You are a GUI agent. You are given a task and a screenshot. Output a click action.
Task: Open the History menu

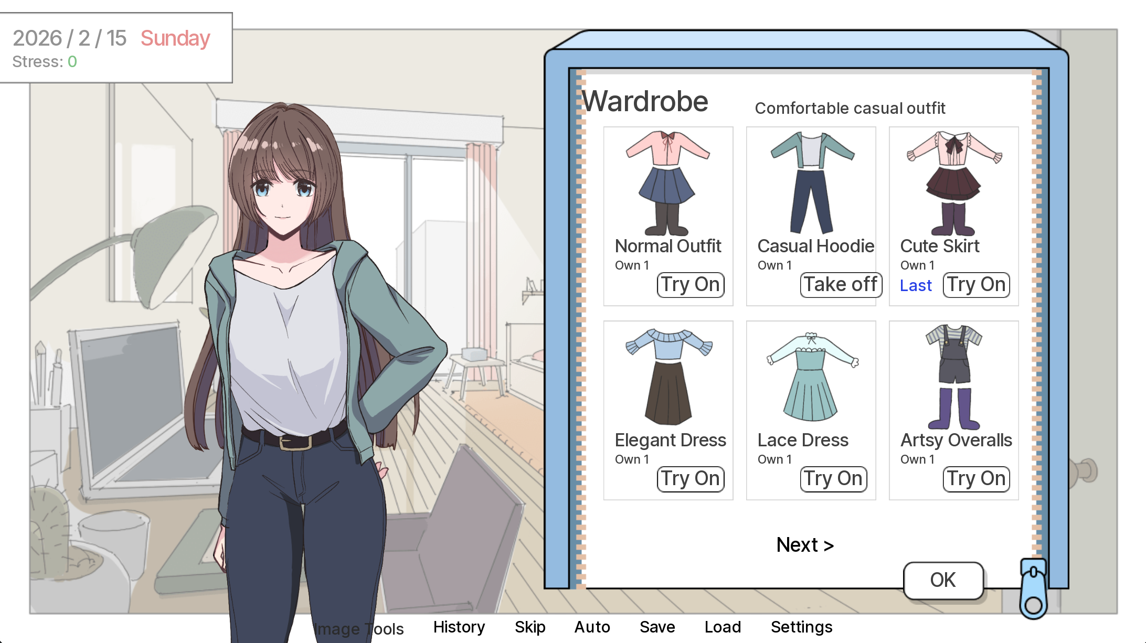459,627
